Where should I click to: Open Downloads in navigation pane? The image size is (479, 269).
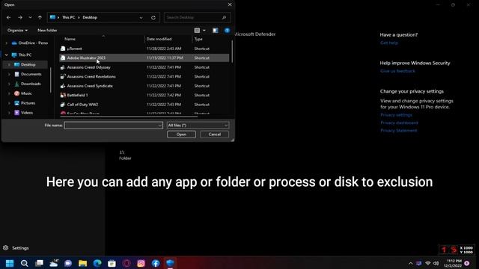[31, 84]
